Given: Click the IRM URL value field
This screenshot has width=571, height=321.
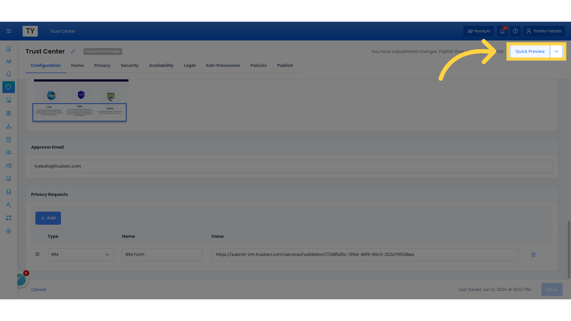Looking at the screenshot, I should tap(365, 255).
